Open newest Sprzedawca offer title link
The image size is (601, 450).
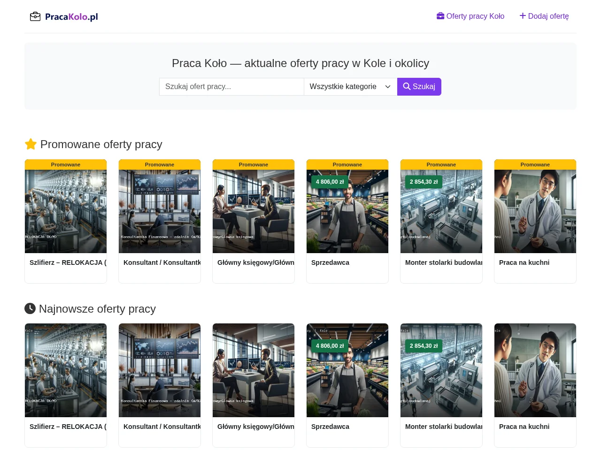pyautogui.click(x=330, y=427)
